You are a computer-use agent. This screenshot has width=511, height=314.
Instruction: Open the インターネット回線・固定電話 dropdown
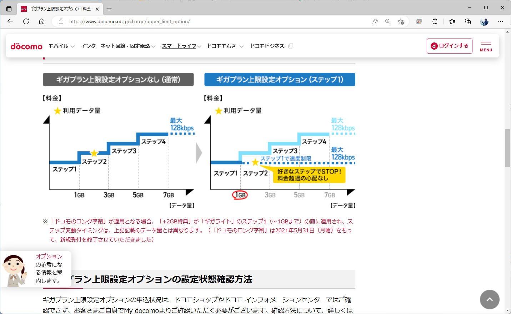(116, 46)
